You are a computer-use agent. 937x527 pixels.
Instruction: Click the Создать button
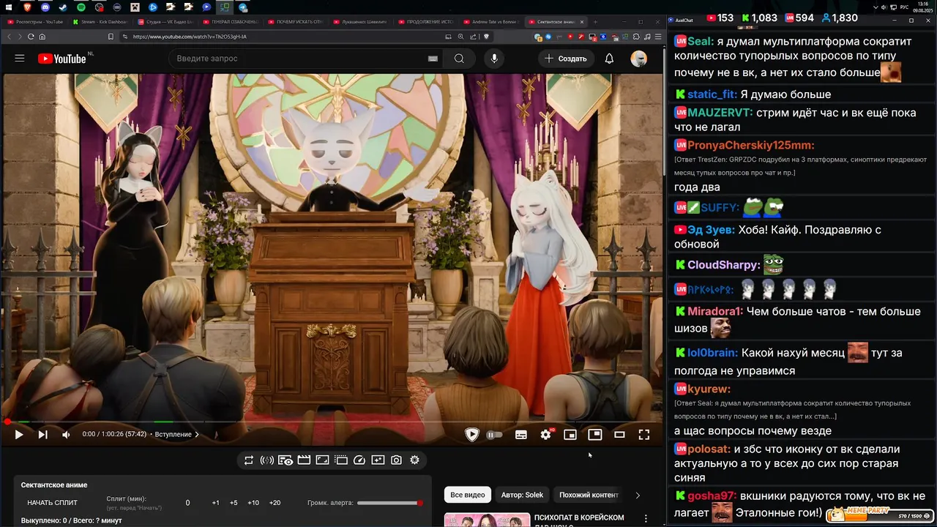click(565, 59)
